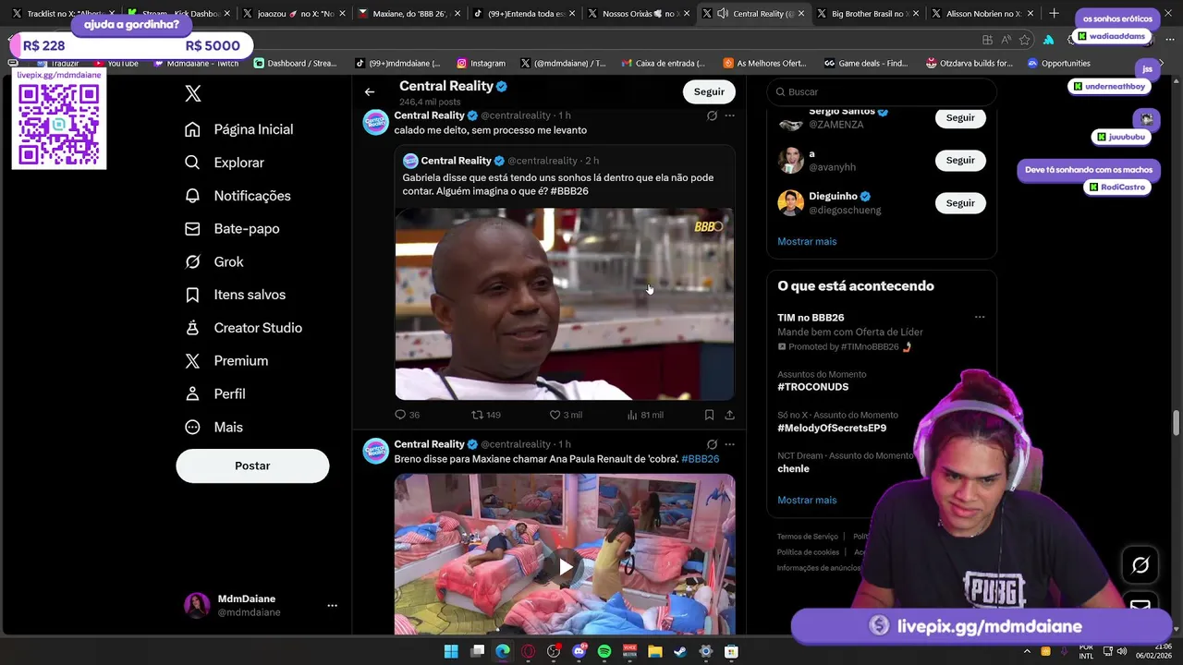Open the 'Game deals' bookmark
Image resolution: width=1183 pixels, height=665 pixels.
click(865, 64)
